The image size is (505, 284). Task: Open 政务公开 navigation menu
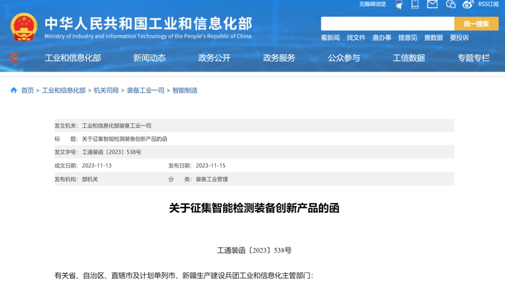click(214, 58)
